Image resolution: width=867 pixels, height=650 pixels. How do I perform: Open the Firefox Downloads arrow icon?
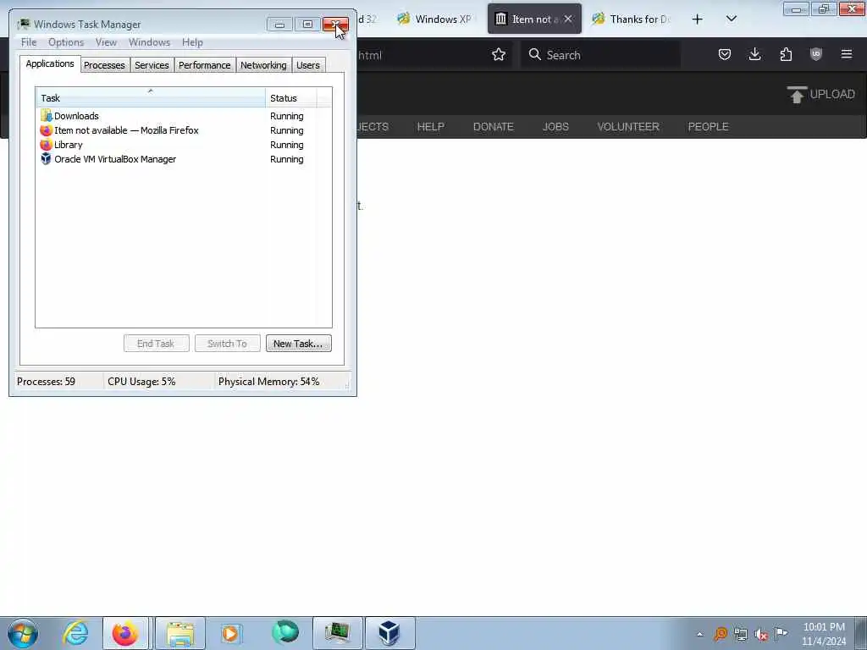[754, 54]
